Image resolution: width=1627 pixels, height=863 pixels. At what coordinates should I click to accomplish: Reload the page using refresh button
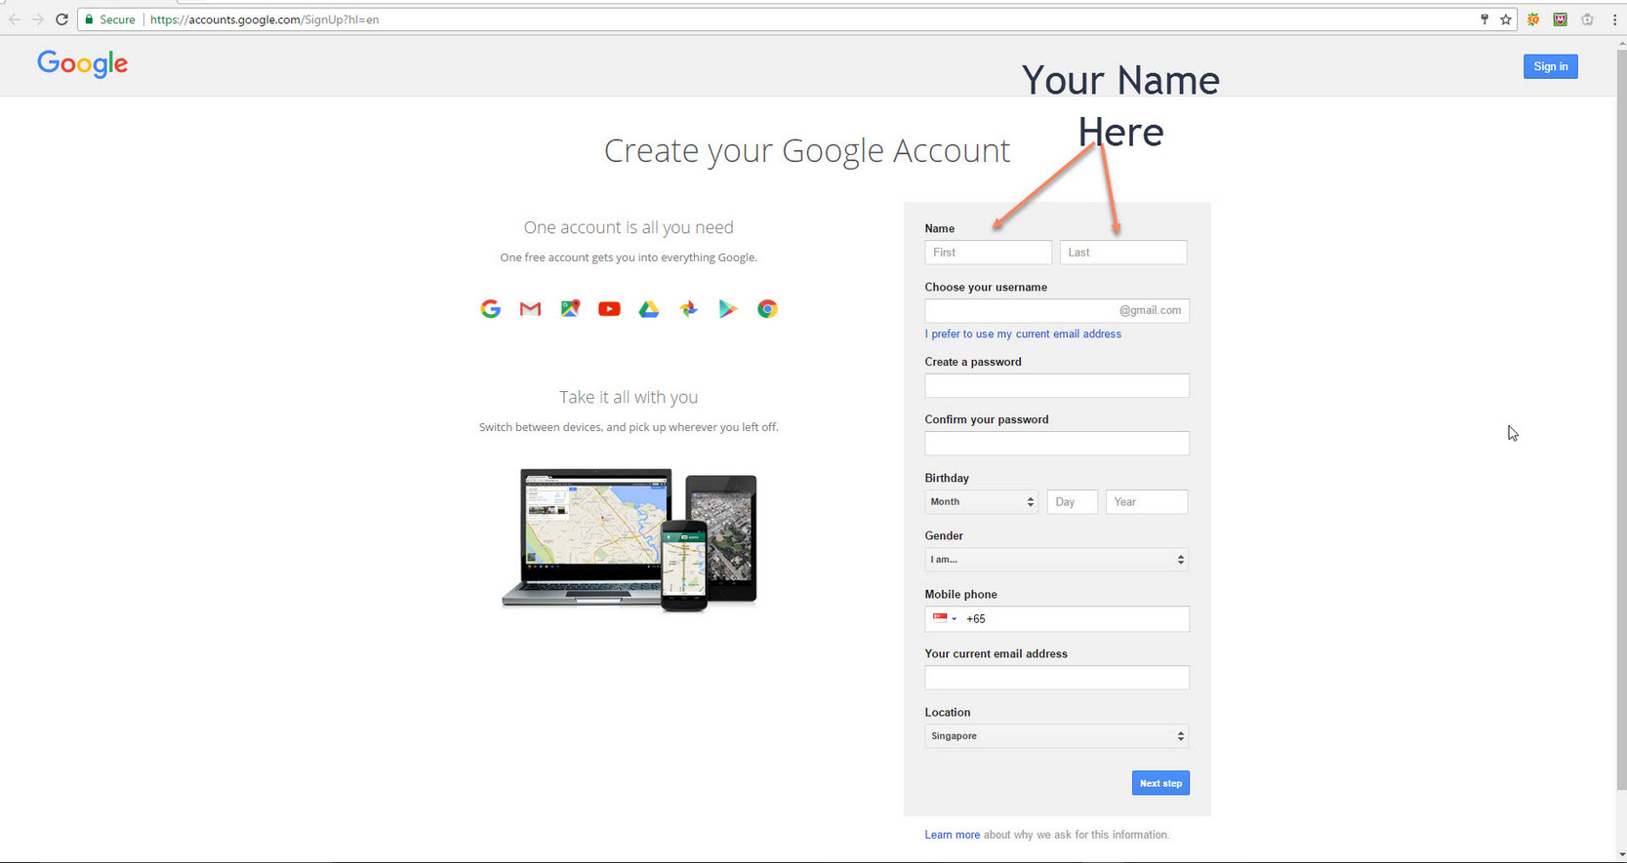(61, 20)
